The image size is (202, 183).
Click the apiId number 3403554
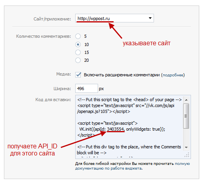(115, 129)
